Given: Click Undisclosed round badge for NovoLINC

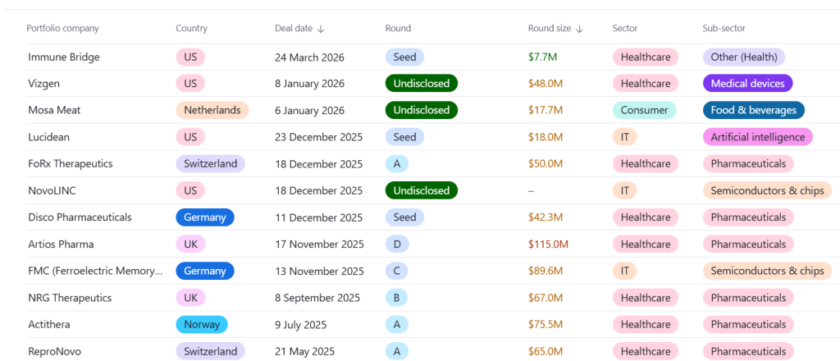Looking at the screenshot, I should pos(421,190).
